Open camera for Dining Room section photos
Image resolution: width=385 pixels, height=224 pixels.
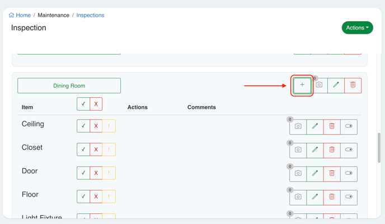pos(319,85)
